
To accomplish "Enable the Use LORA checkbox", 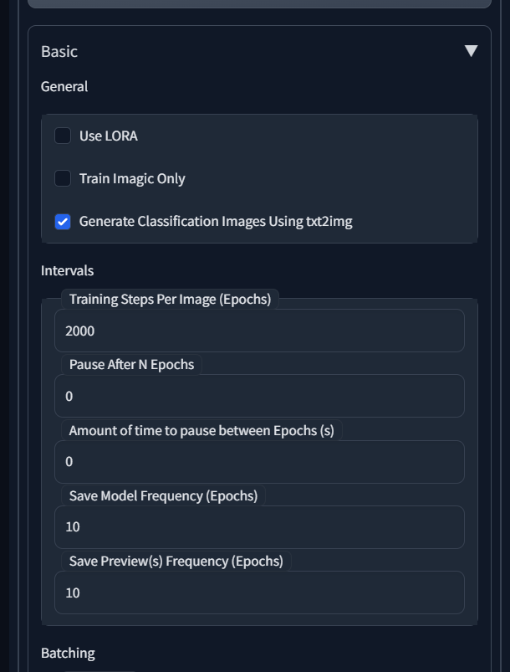I will click(63, 136).
